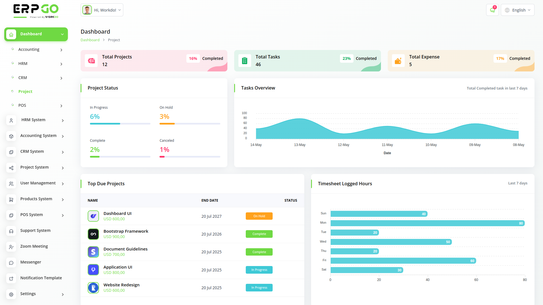Click the In Progress progress bar
543x305 pixels.
click(120, 124)
